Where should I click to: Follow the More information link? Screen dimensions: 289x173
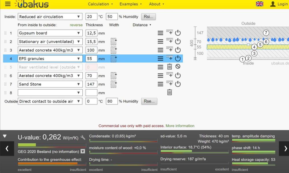pyautogui.click(x=180, y=126)
